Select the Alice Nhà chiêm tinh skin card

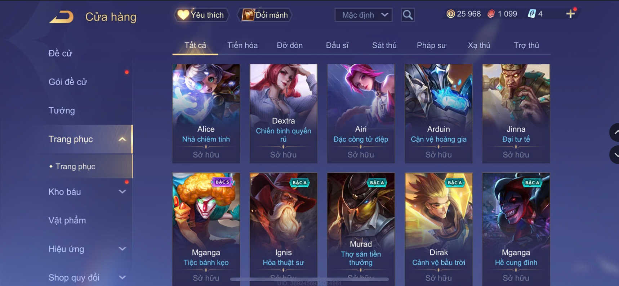(206, 114)
